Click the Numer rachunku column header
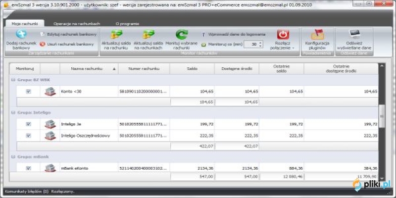This screenshot has width=396, height=198. click(x=144, y=68)
